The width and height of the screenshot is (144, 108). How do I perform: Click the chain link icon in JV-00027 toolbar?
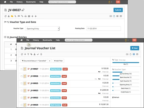coord(22,16)
